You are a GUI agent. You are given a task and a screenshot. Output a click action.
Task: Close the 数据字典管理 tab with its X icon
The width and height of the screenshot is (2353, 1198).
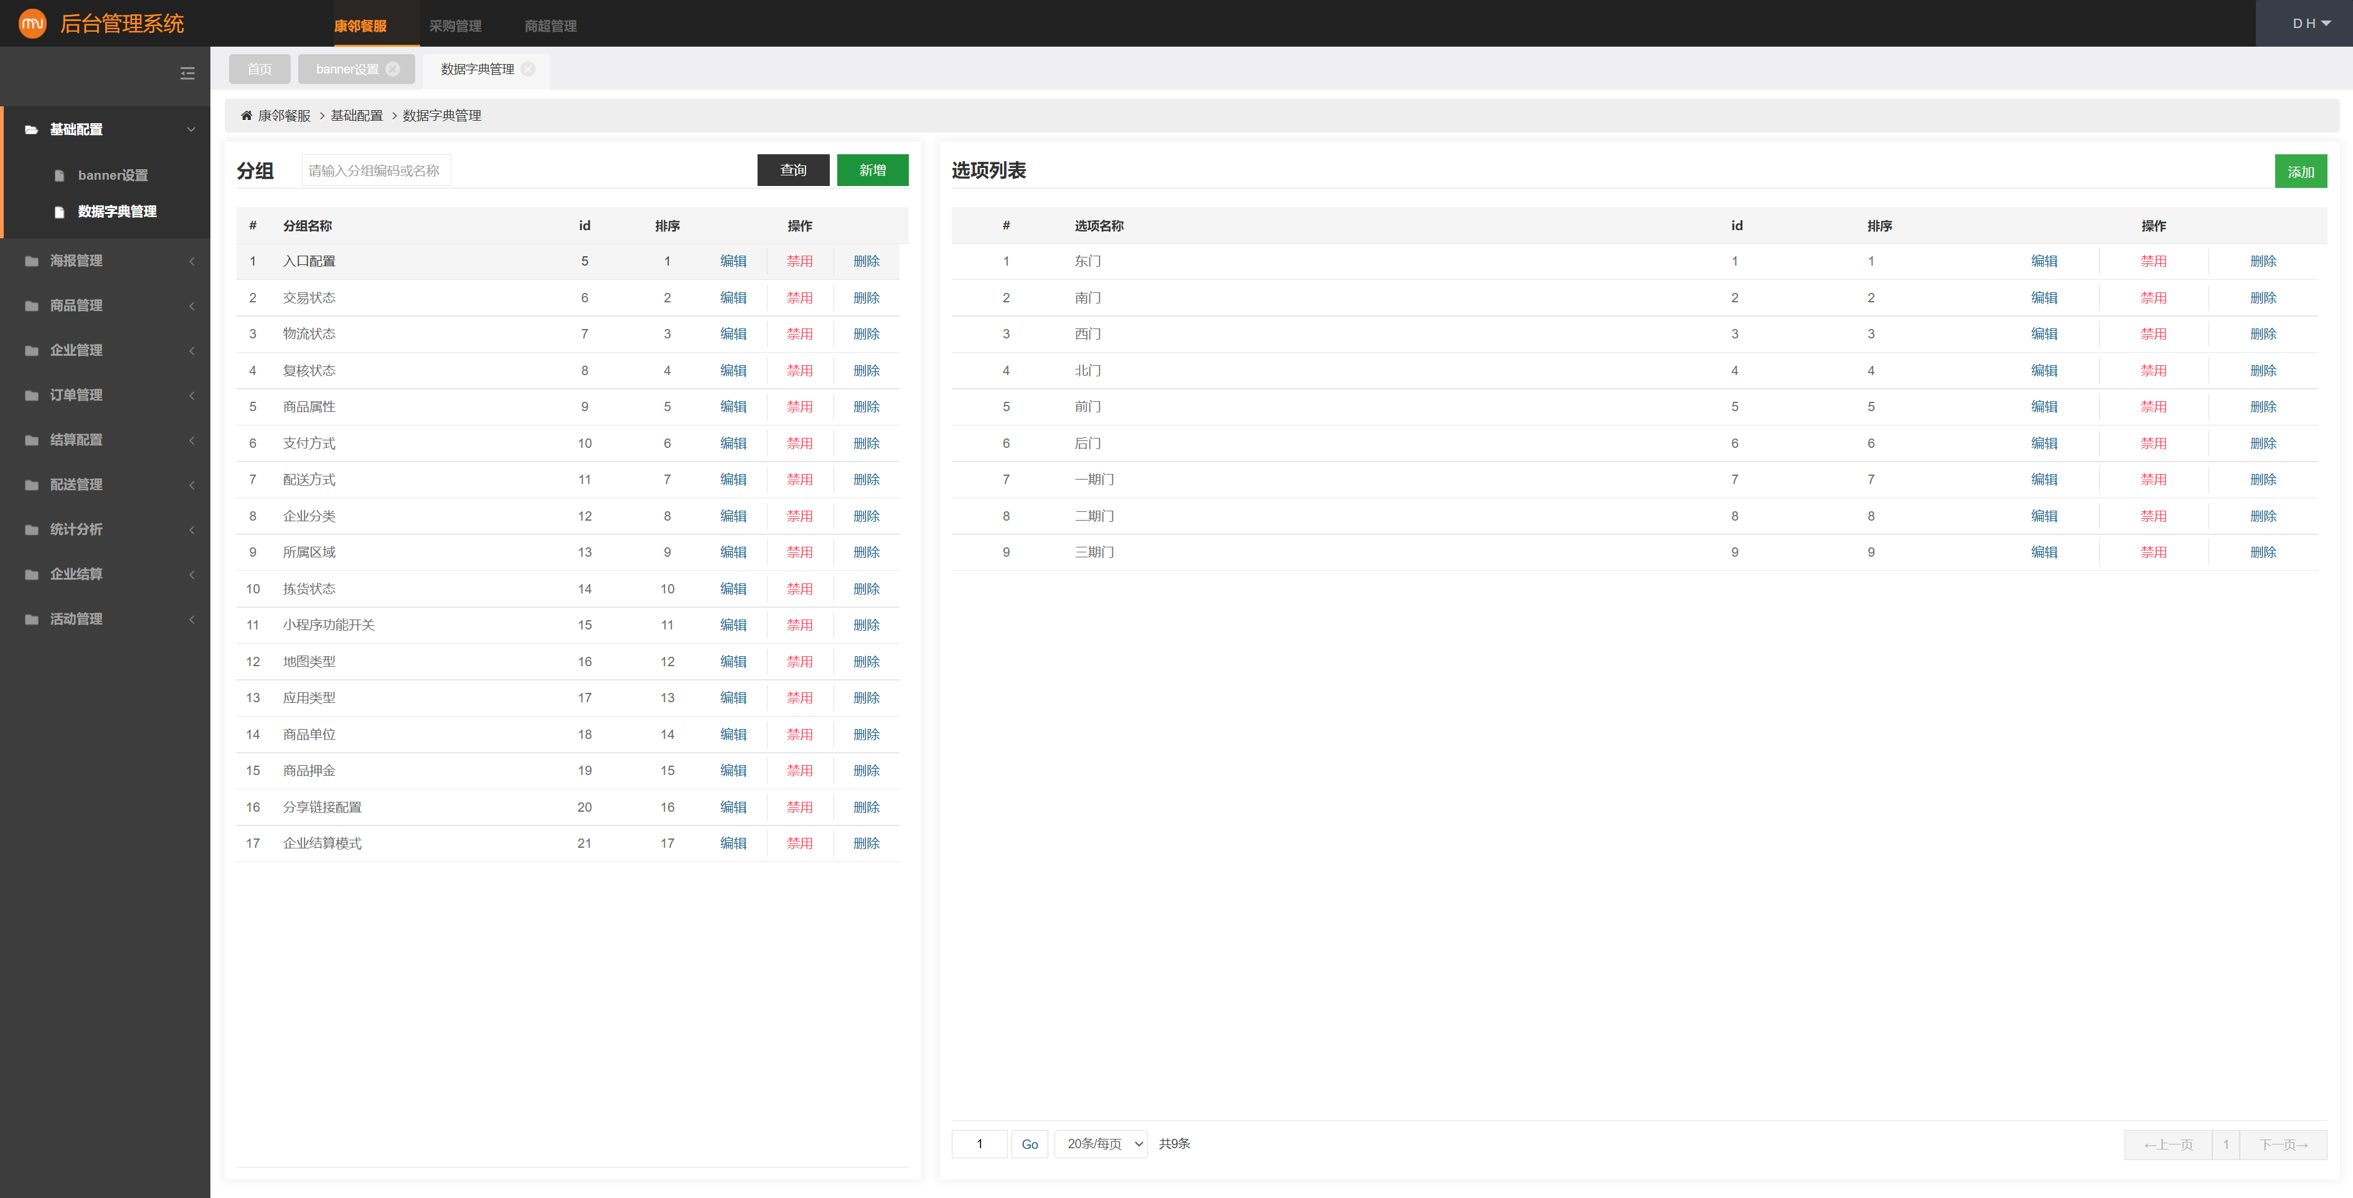point(528,69)
